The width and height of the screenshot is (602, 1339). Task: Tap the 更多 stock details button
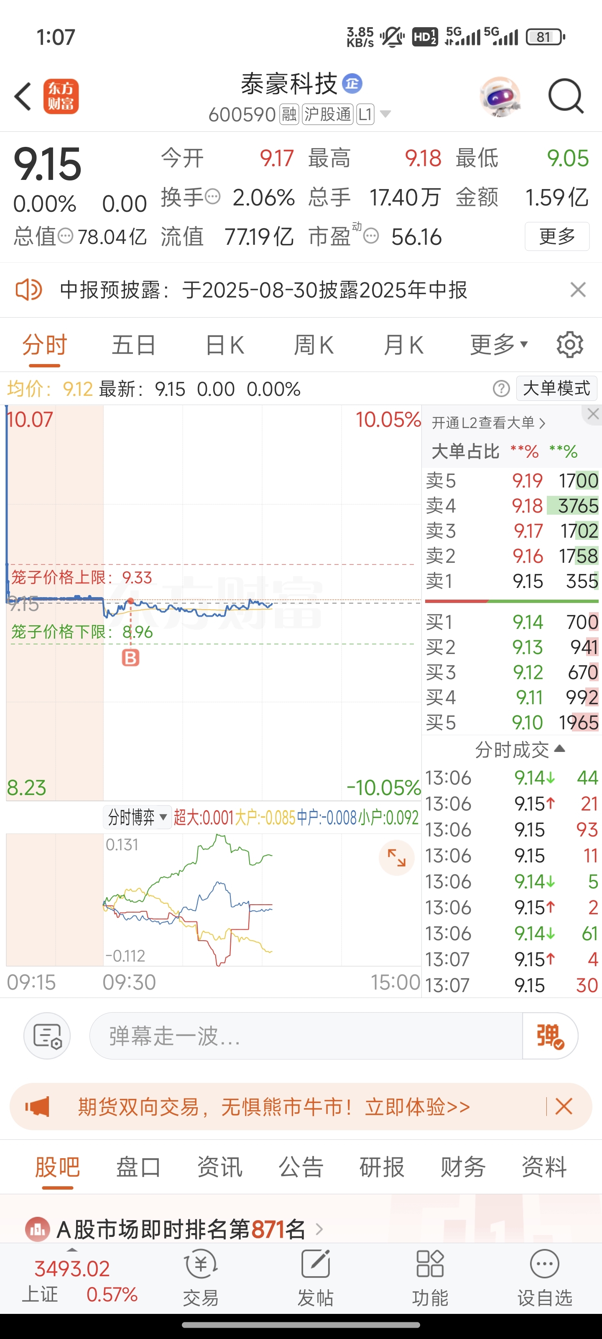coord(557,236)
